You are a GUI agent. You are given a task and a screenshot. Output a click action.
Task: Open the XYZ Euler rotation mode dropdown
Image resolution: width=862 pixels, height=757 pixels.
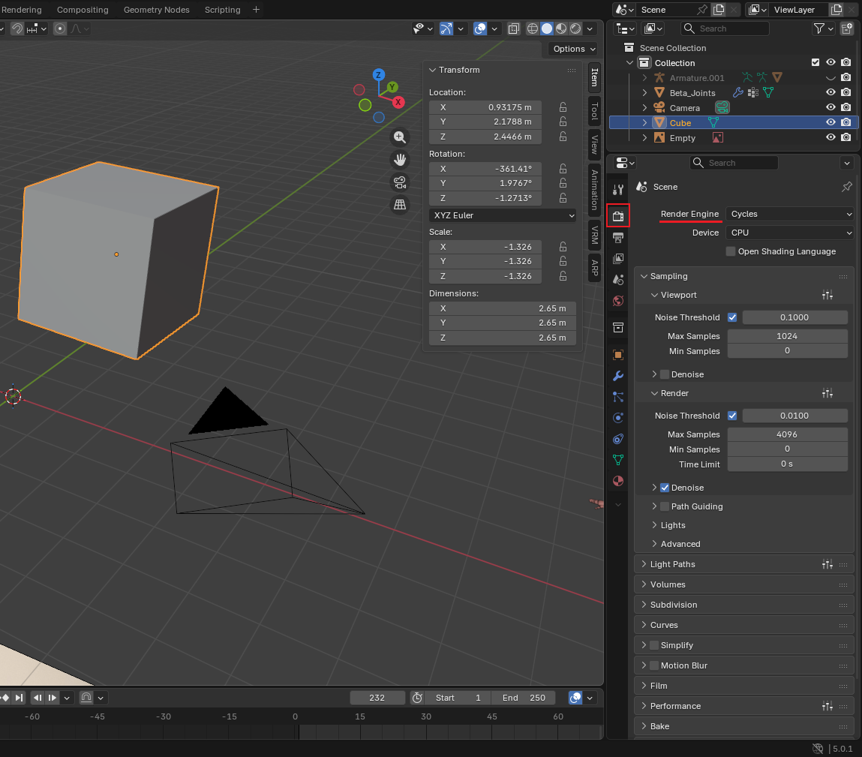point(503,215)
